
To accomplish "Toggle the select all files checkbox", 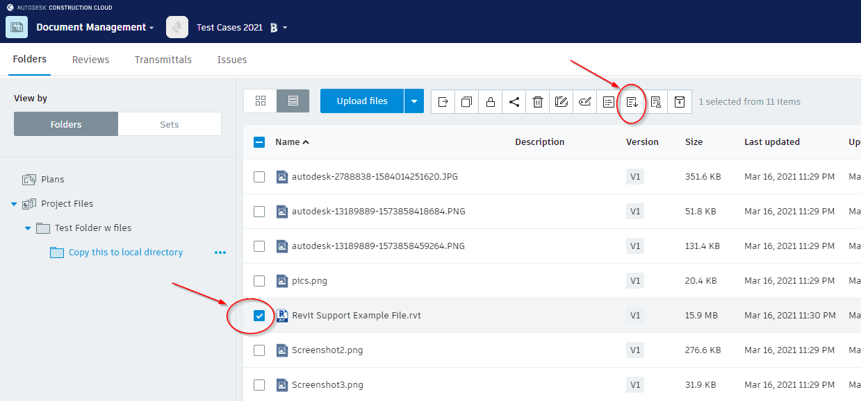I will pyautogui.click(x=259, y=142).
